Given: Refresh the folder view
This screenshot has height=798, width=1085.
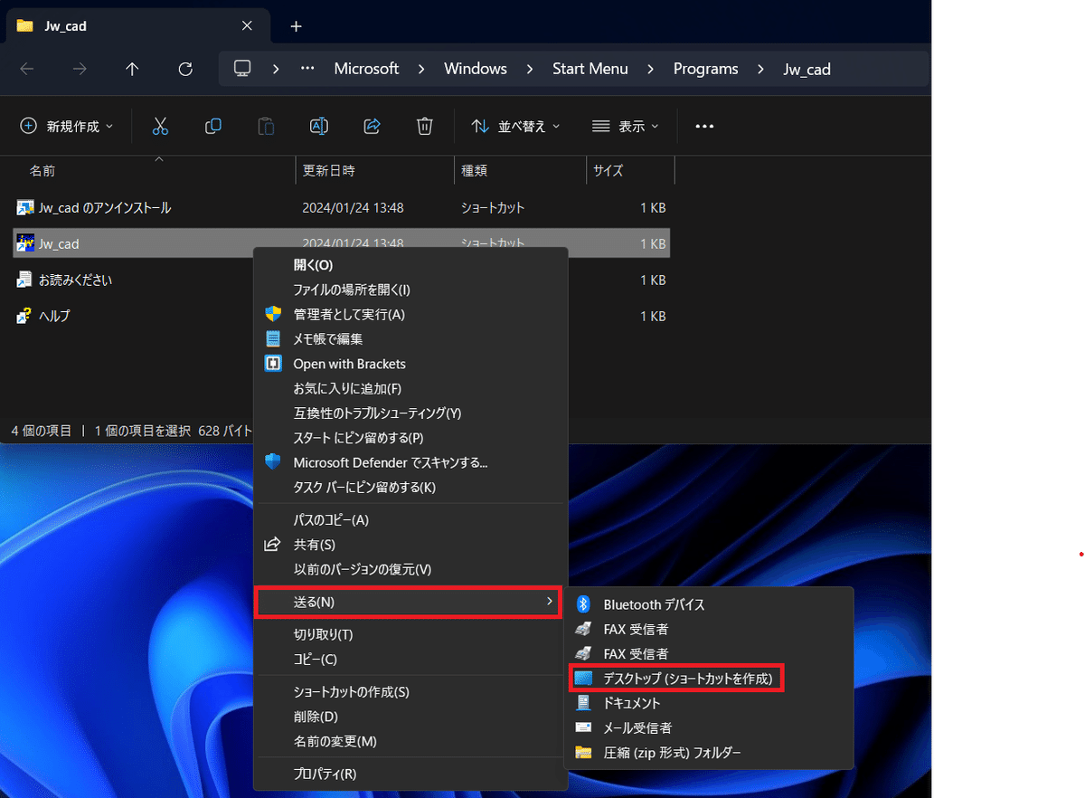Looking at the screenshot, I should pos(185,69).
